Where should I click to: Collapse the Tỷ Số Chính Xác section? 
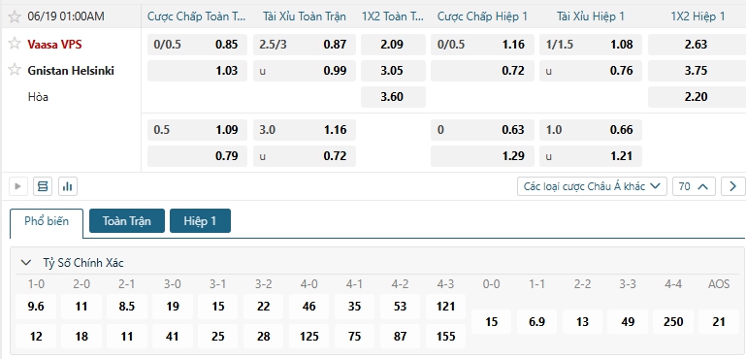[x=26, y=262]
